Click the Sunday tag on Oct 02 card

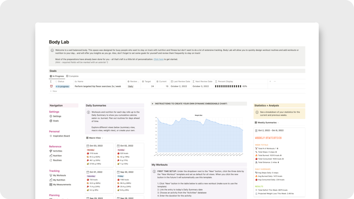121,150
